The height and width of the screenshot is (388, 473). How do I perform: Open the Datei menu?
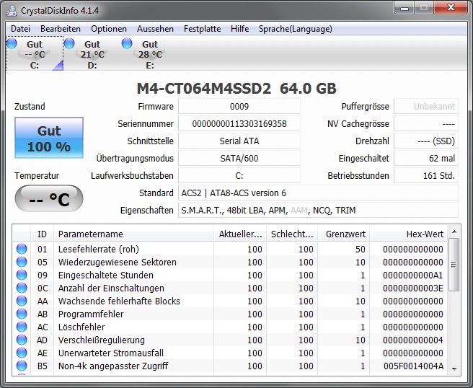(x=20, y=29)
